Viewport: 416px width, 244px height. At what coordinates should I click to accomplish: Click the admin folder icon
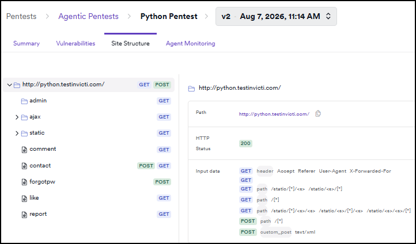point(24,101)
